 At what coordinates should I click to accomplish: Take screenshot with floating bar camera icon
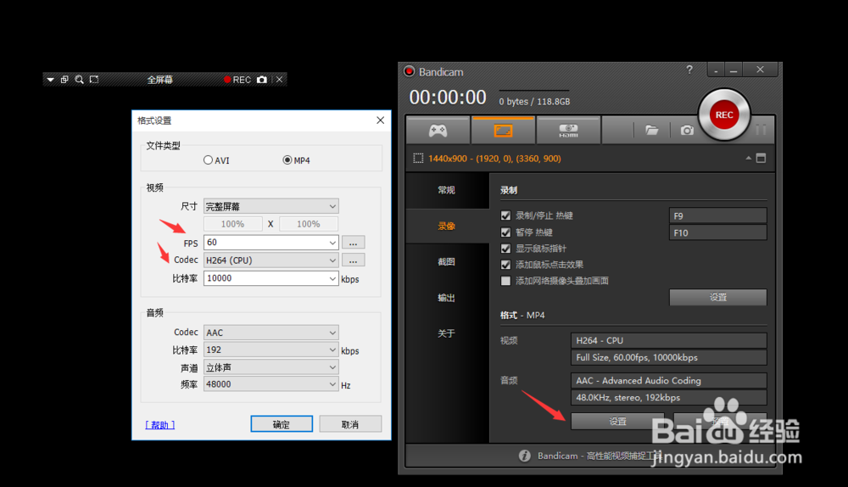coord(262,80)
